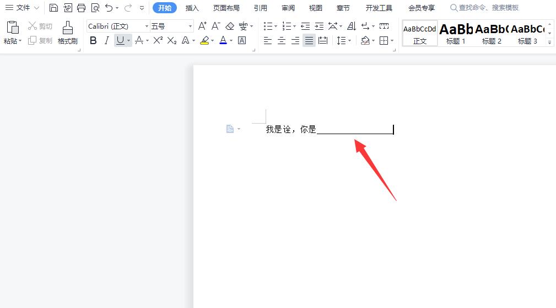Apply numbered list icon
Screen dimensions: 556x308
coord(287,26)
